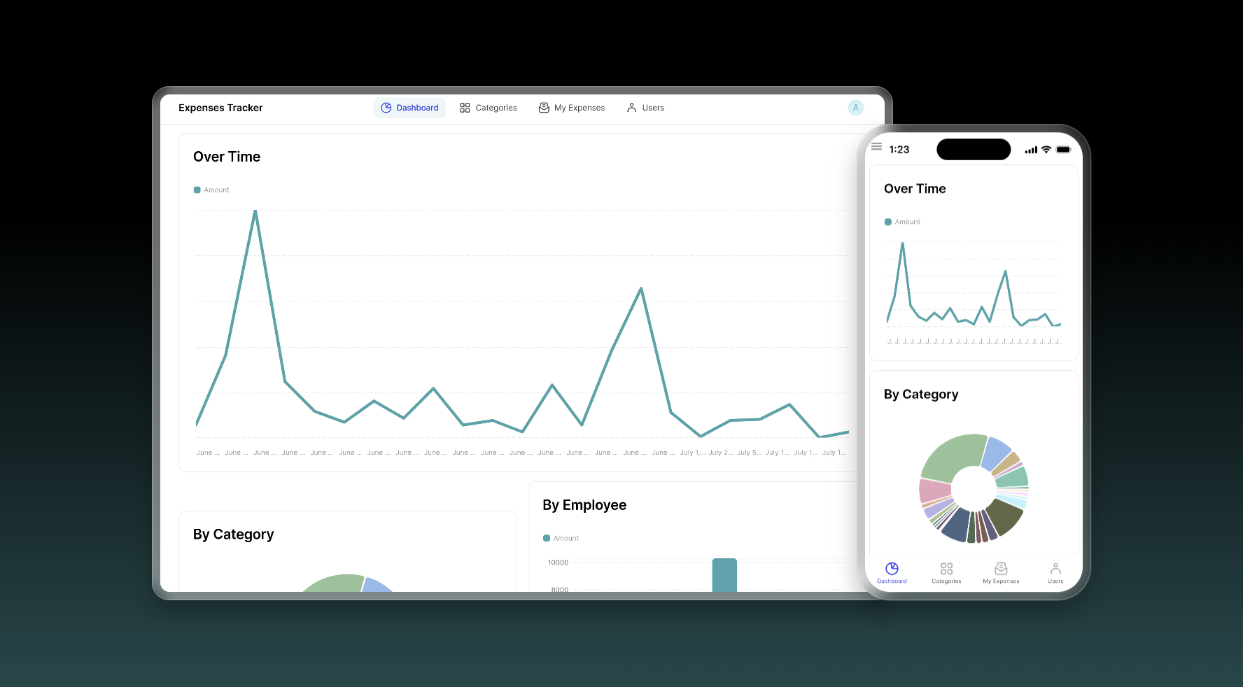
Task: Select pink slice of the phone pie chart
Action: (x=934, y=491)
